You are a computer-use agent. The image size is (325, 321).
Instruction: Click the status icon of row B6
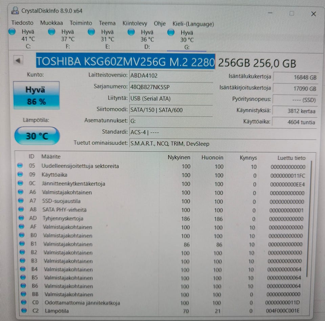23,286
